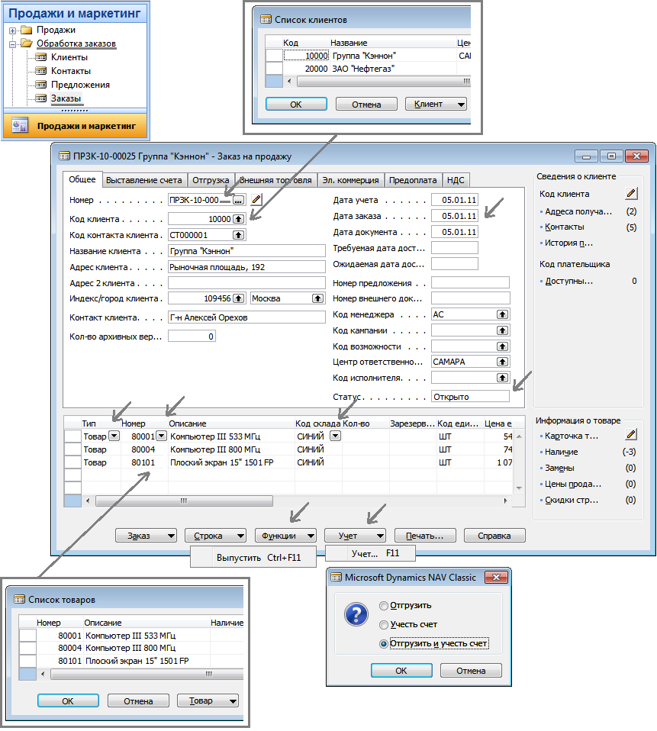This screenshot has height=731, width=657.
Task: Click the Заказы list icon in navigation tree
Action: coord(41,98)
